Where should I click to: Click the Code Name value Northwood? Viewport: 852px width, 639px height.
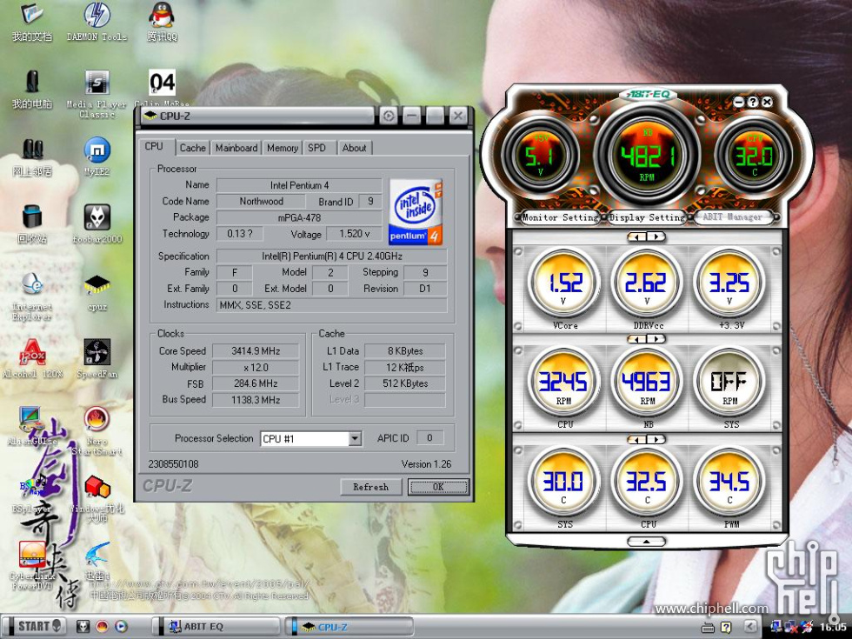262,201
